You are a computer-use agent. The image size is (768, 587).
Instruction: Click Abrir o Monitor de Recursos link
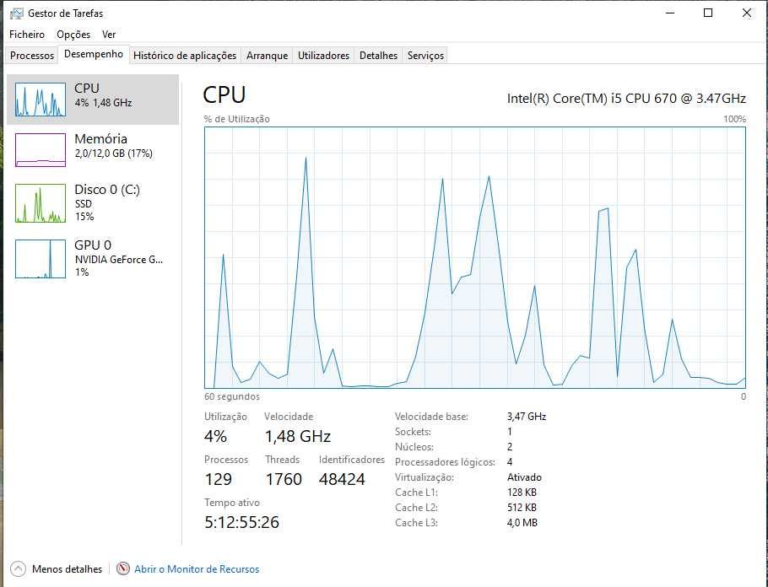coord(197,569)
